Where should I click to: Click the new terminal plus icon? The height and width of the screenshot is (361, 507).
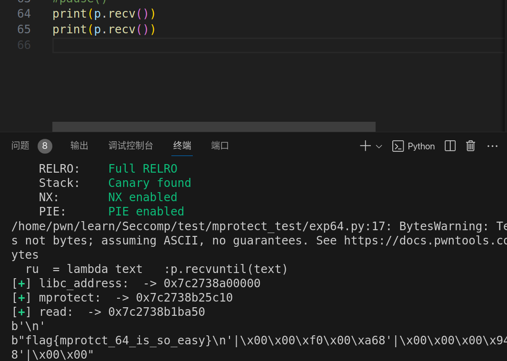coord(365,146)
